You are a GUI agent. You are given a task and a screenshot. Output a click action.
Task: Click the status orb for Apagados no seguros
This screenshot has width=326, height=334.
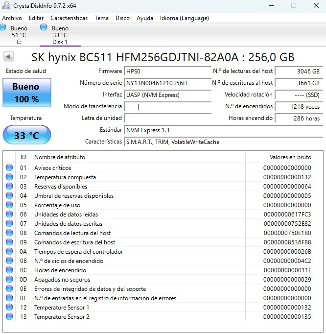tap(9, 280)
